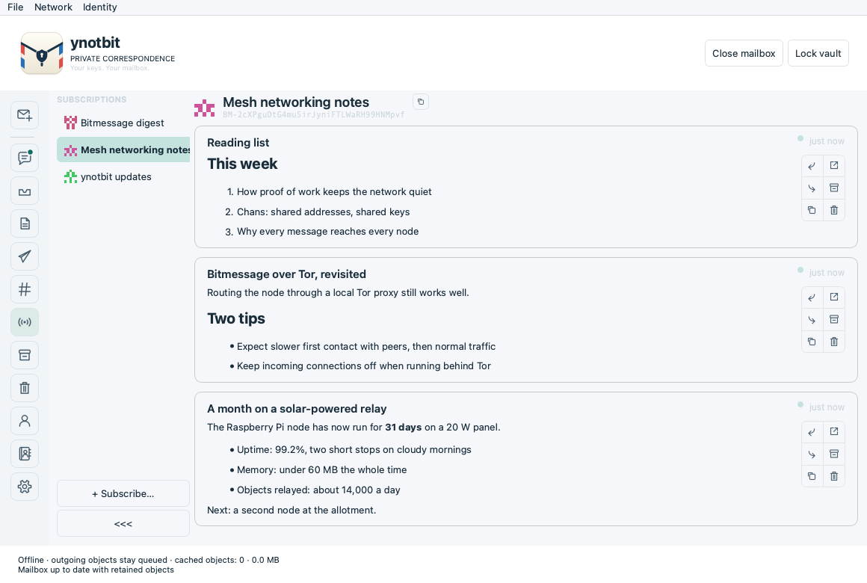The height and width of the screenshot is (583, 867).
Task: Open solar-powered relay message in new window
Action: (834, 432)
